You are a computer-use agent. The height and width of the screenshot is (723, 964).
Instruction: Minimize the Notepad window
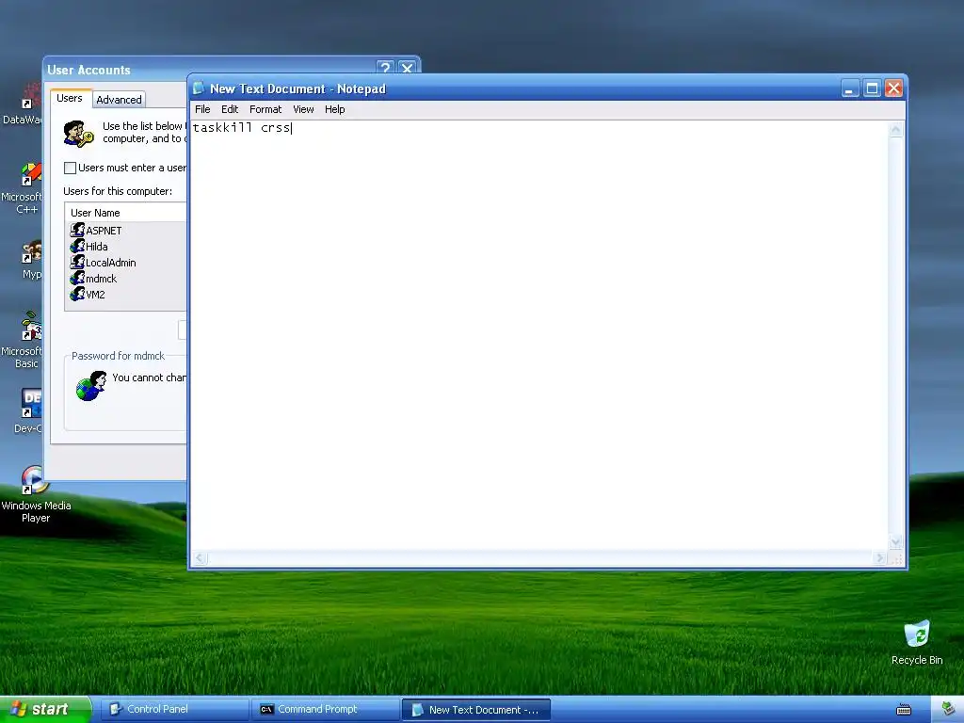(x=850, y=88)
